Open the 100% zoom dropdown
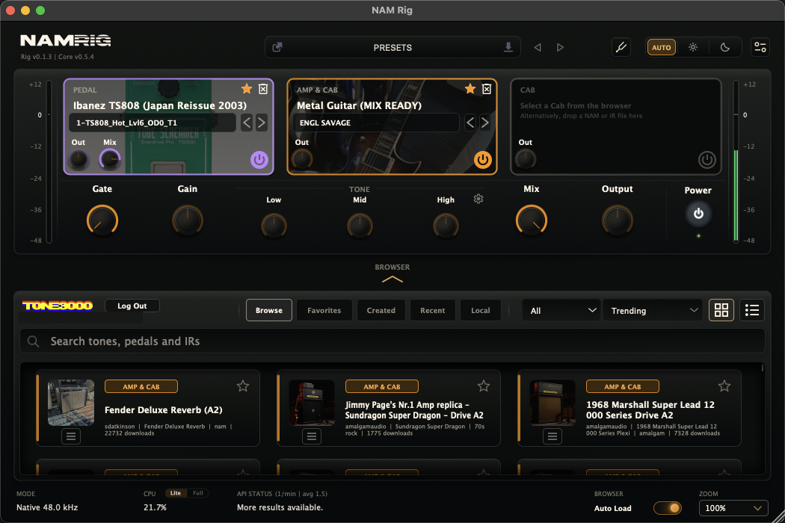The image size is (785, 523). (x=733, y=509)
